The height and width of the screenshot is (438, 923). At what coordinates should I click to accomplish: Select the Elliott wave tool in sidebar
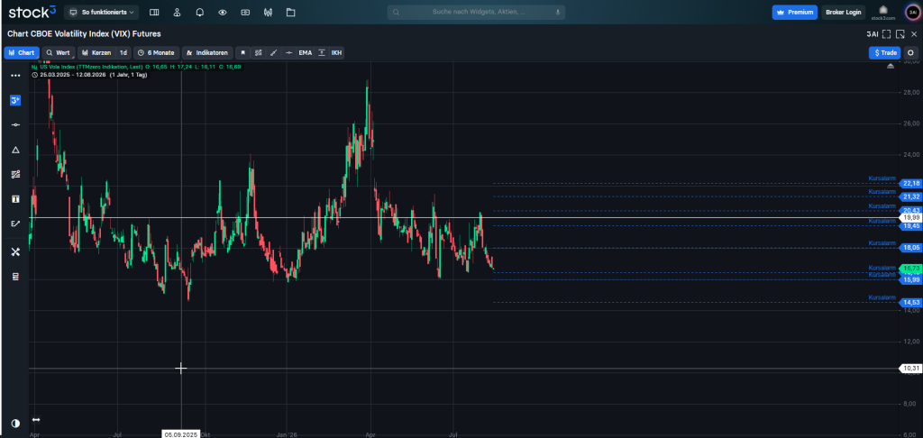click(16, 224)
